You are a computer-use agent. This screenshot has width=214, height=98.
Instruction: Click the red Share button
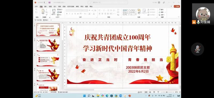click(177, 6)
